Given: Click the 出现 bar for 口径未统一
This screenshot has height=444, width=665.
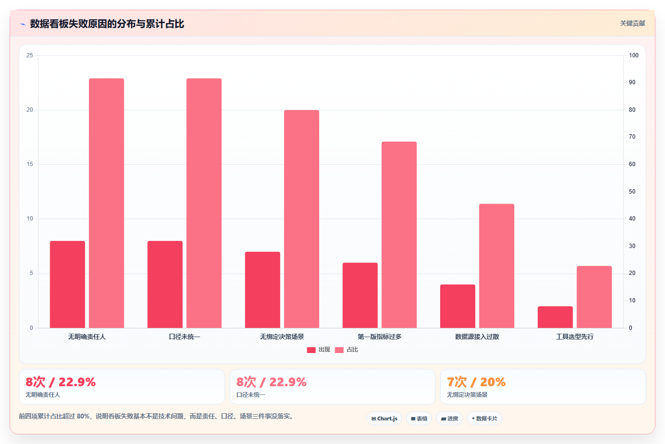Looking at the screenshot, I should coord(165,285).
